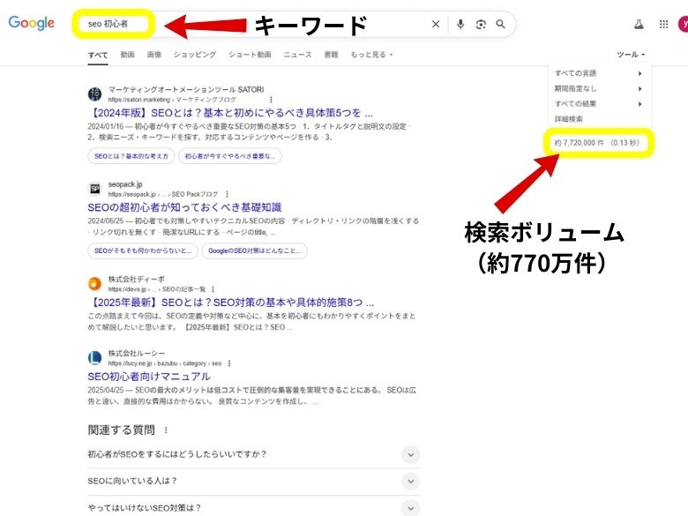Switch to the ショート動画 tab
688x516 pixels.
(x=250, y=55)
